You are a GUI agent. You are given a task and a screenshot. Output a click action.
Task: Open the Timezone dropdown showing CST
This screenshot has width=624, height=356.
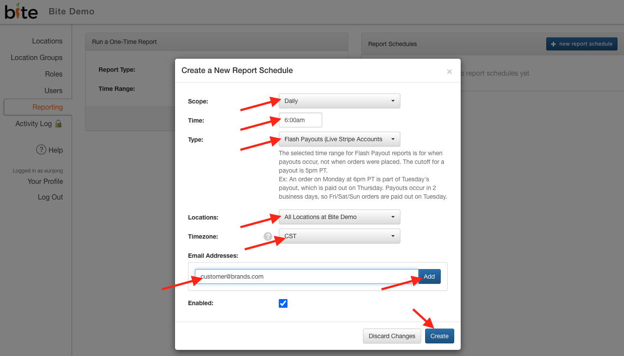click(x=340, y=236)
